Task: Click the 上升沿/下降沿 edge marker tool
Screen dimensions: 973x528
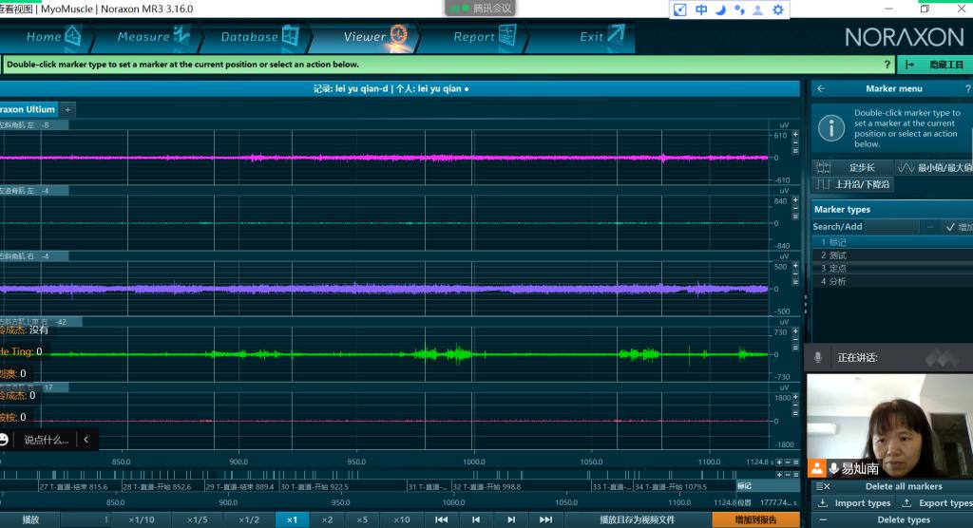Action: 853,184
